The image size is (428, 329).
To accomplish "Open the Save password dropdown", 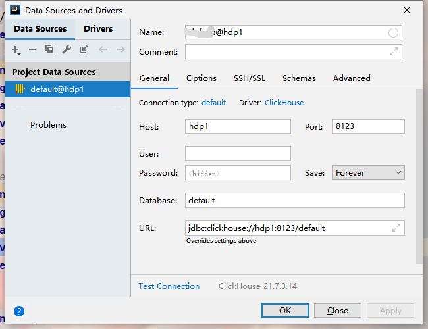I will point(368,173).
